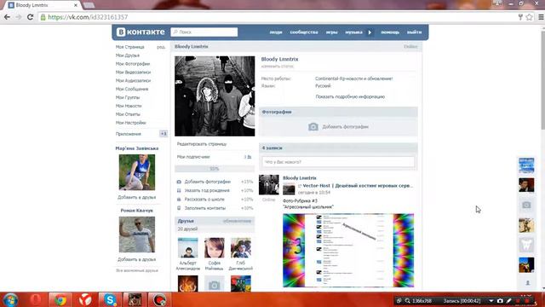The width and height of the screenshot is (545, 307).
Task: Open Skype from the taskbar
Action: 110,300
